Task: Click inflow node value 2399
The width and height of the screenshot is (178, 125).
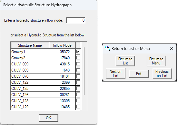Action: (x=62, y=82)
